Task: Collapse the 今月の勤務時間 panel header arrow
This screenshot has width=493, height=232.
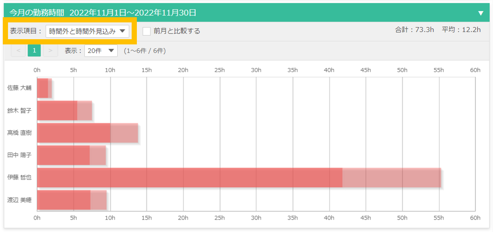Action: tap(481, 13)
